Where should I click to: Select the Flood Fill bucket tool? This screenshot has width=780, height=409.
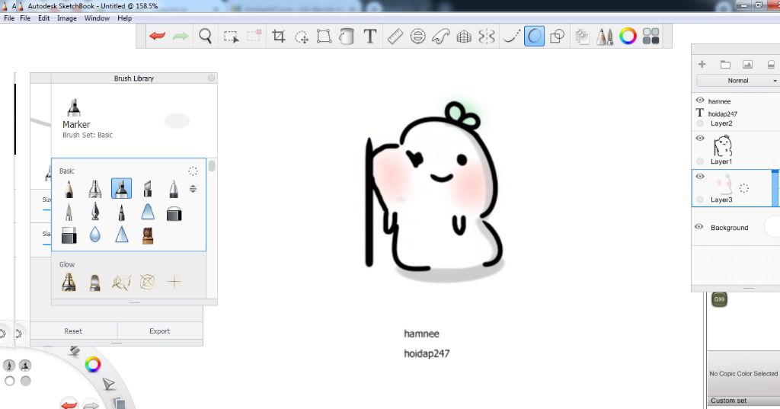tap(347, 36)
